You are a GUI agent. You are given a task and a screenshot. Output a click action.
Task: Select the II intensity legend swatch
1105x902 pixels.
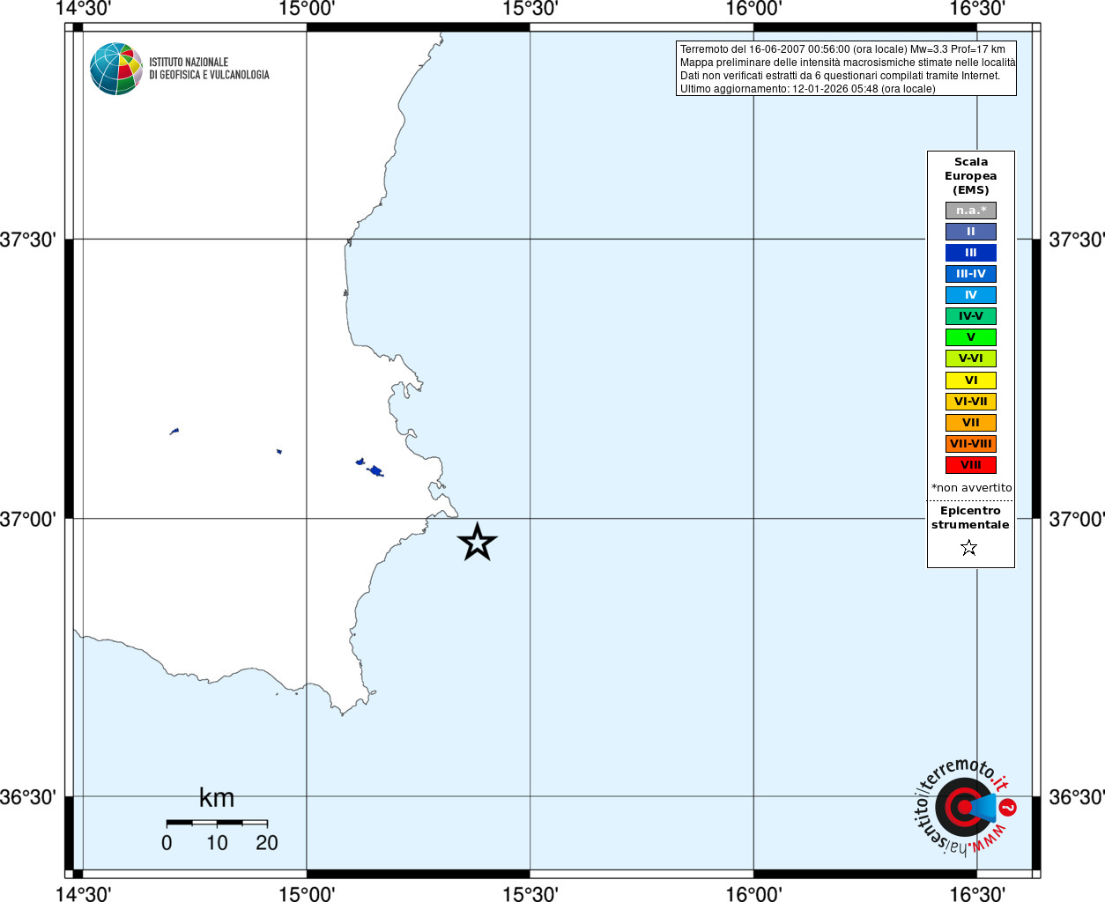(971, 232)
